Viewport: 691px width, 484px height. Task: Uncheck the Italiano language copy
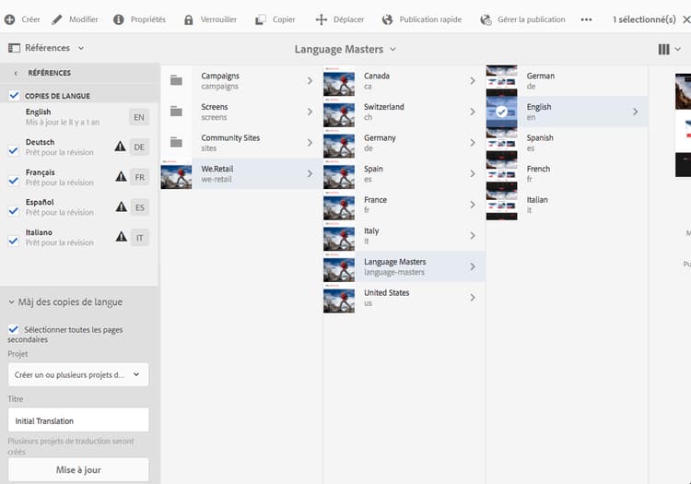coord(14,241)
